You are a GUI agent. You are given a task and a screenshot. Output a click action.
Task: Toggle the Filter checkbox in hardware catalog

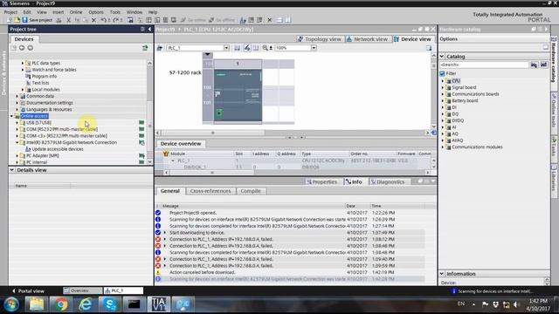pos(443,73)
